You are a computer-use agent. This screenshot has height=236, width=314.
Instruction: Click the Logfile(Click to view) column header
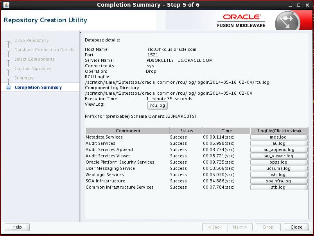click(x=279, y=131)
